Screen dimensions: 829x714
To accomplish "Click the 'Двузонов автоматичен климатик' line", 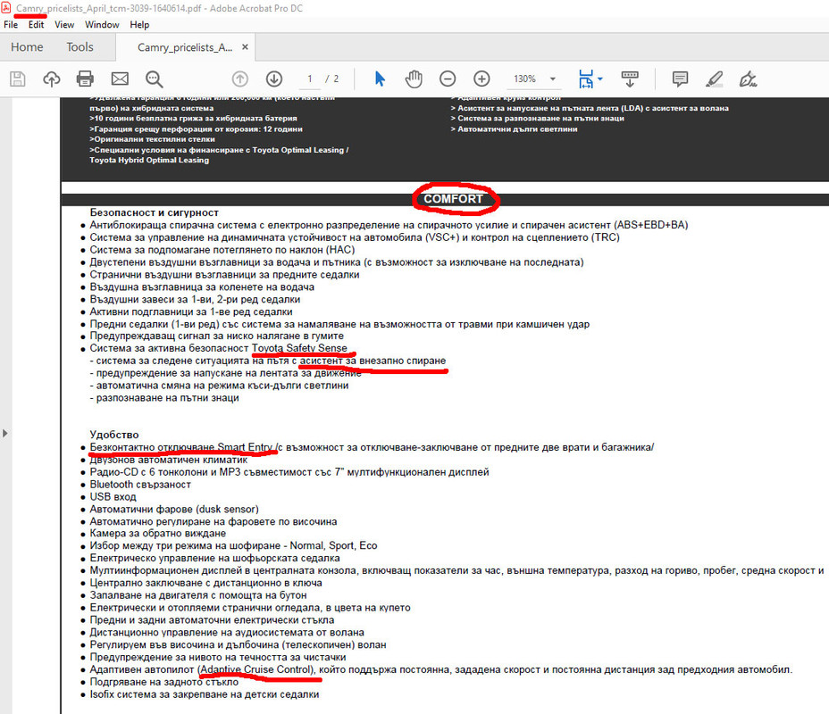I will [x=168, y=460].
